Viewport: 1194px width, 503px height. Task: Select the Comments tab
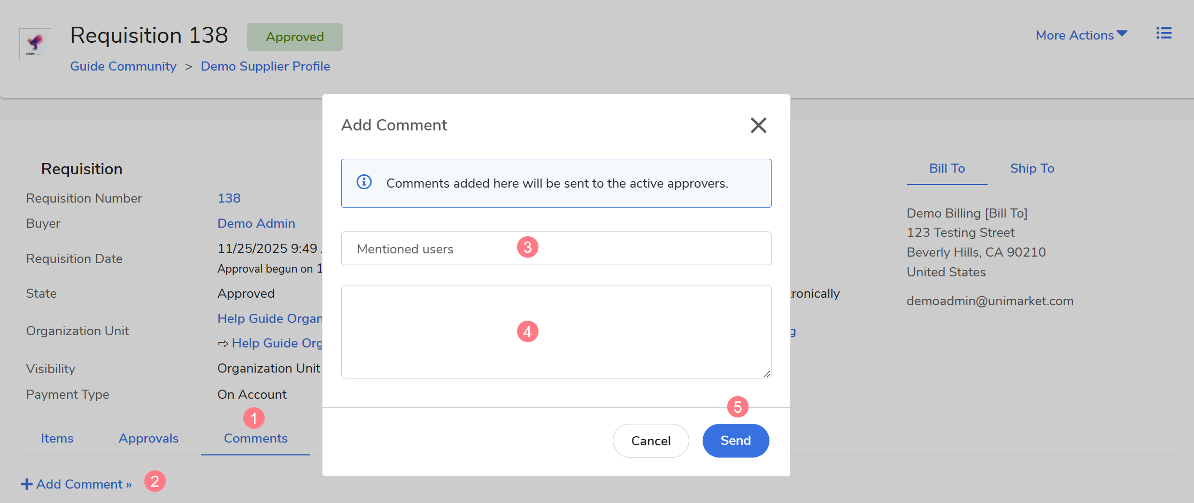(x=256, y=438)
